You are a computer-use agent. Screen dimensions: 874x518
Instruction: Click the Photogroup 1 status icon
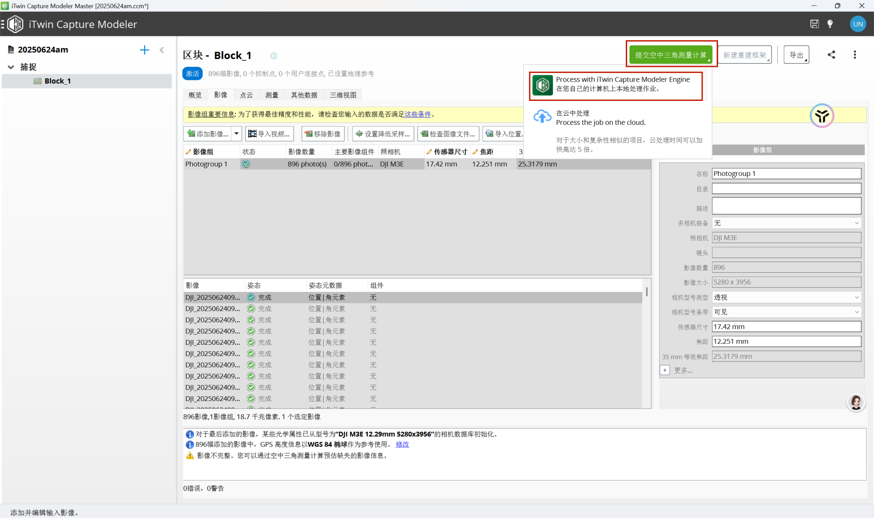tap(246, 164)
